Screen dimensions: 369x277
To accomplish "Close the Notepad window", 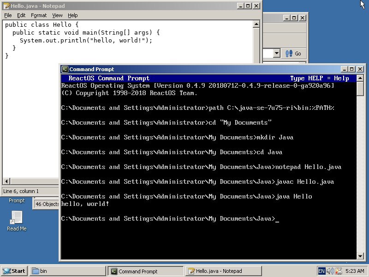I will [x=256, y=6].
